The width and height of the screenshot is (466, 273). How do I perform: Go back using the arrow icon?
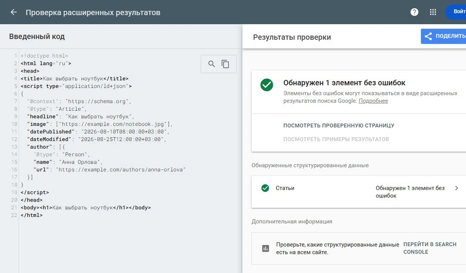point(13,12)
